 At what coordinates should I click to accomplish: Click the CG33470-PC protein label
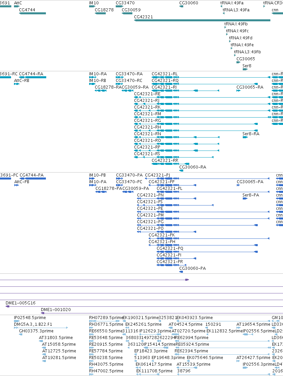[x=129, y=182]
